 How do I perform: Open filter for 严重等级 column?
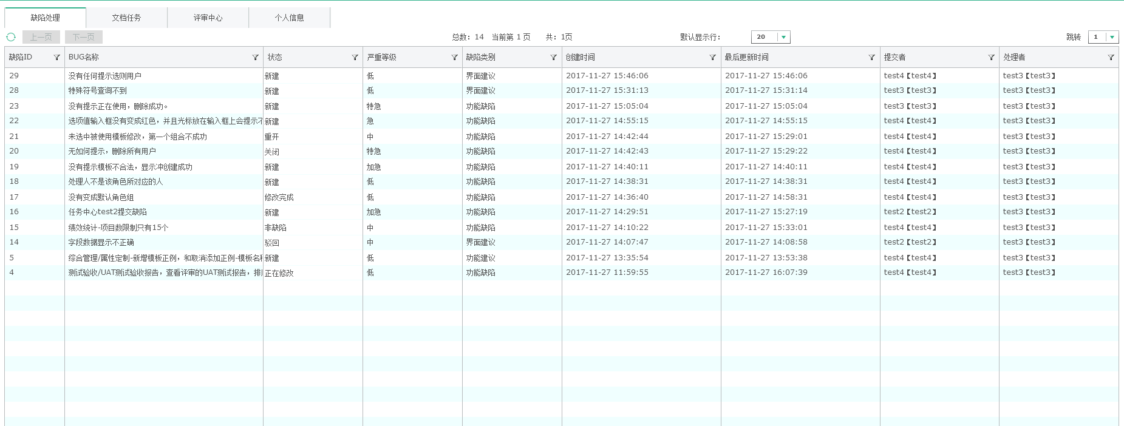point(455,58)
